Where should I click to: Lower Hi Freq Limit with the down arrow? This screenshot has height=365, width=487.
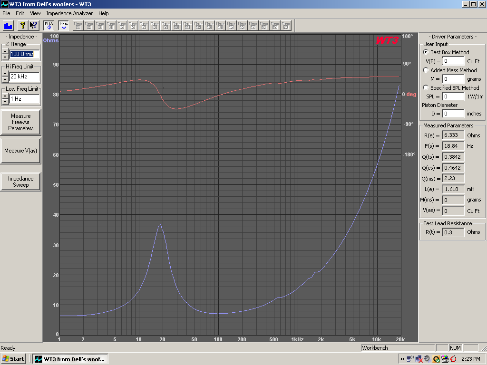[x=5, y=79]
